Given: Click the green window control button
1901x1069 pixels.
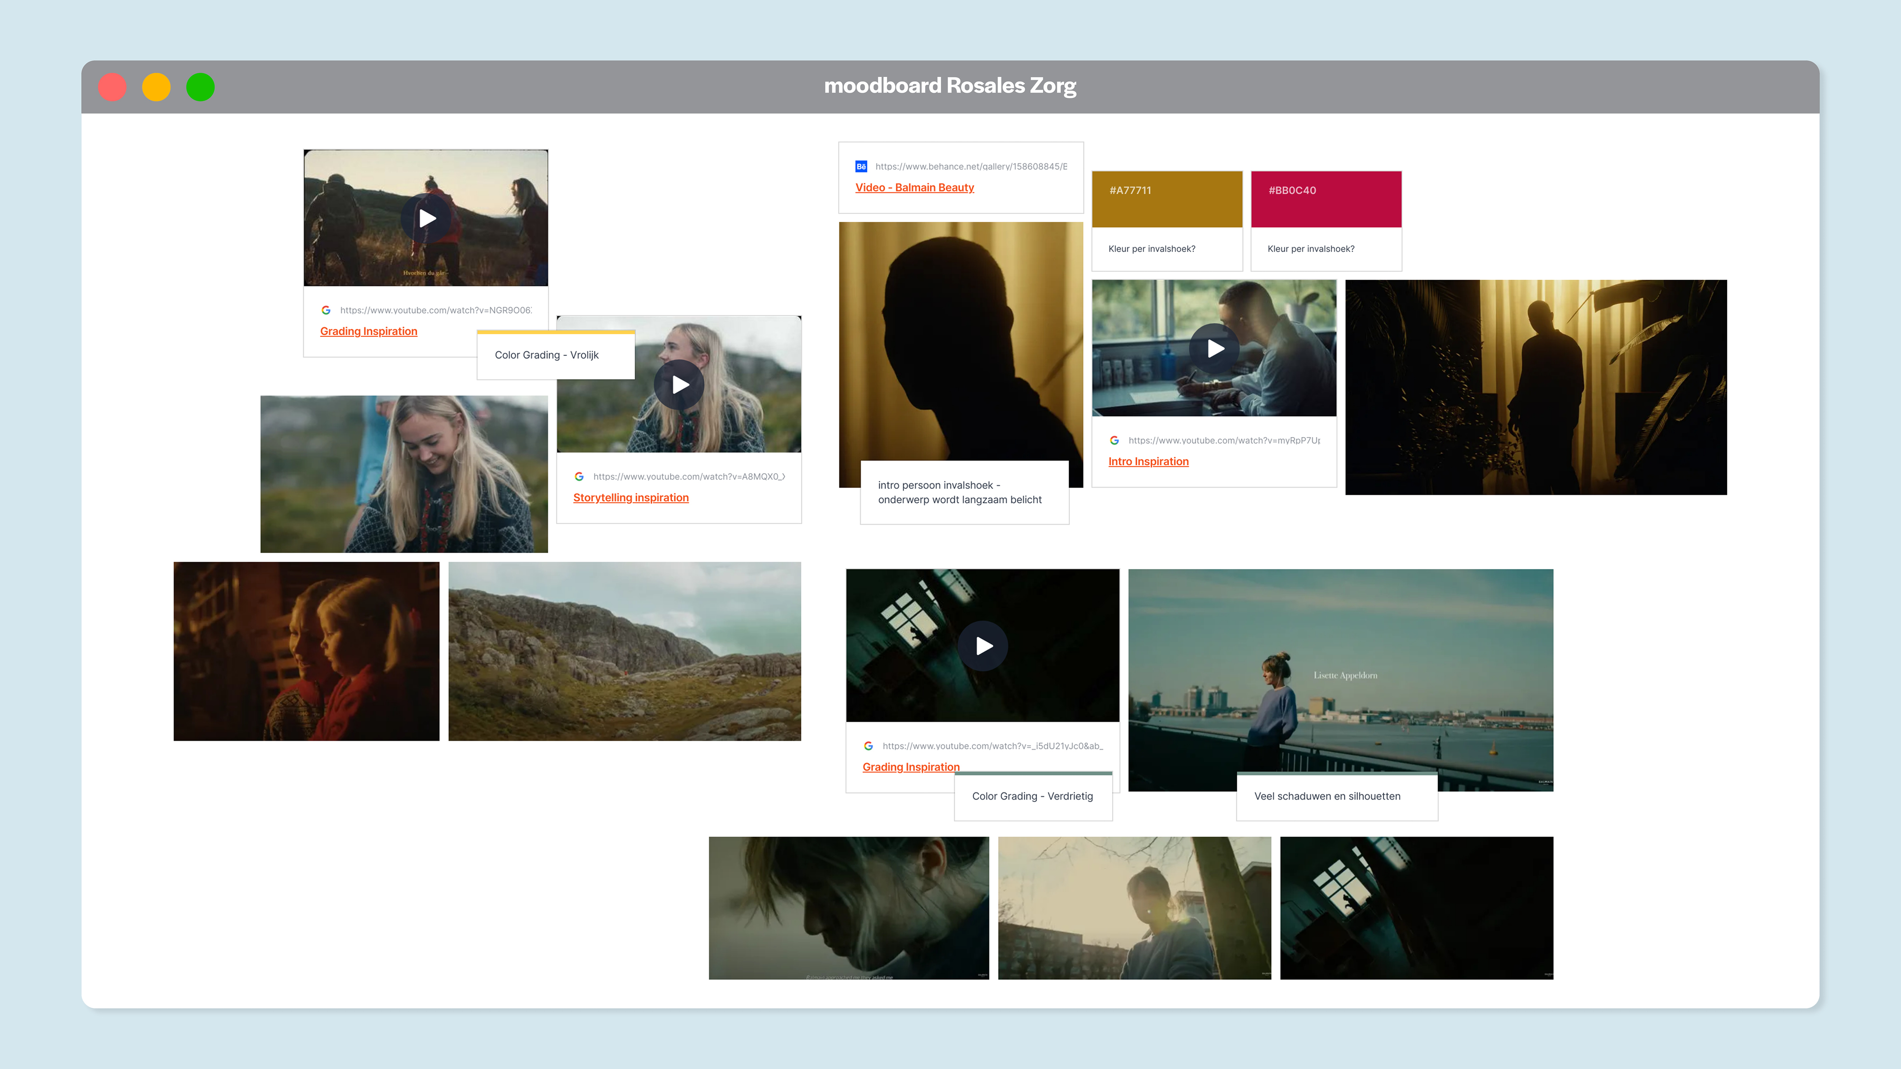Looking at the screenshot, I should tap(200, 87).
